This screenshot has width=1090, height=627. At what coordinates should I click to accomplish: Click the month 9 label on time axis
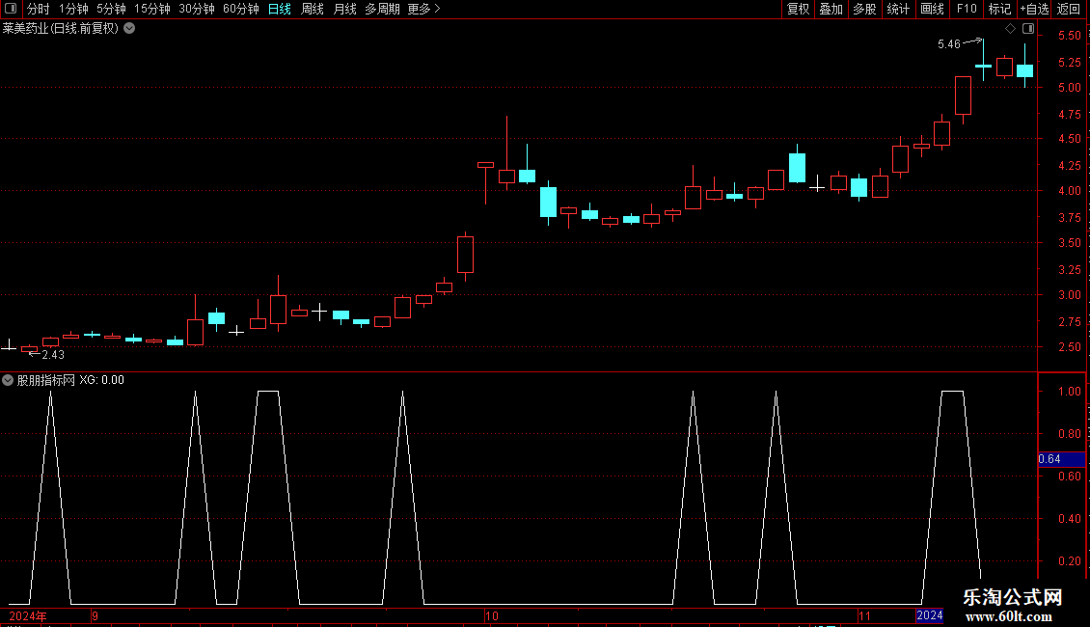click(95, 615)
